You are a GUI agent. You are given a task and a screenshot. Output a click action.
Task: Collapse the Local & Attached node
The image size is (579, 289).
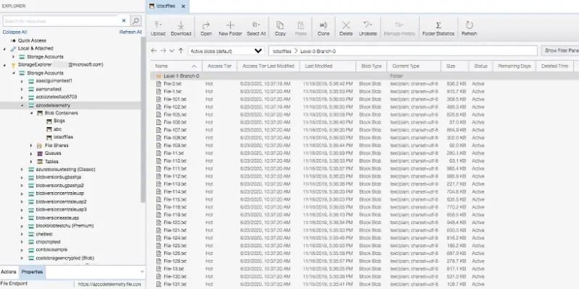pyautogui.click(x=5, y=48)
